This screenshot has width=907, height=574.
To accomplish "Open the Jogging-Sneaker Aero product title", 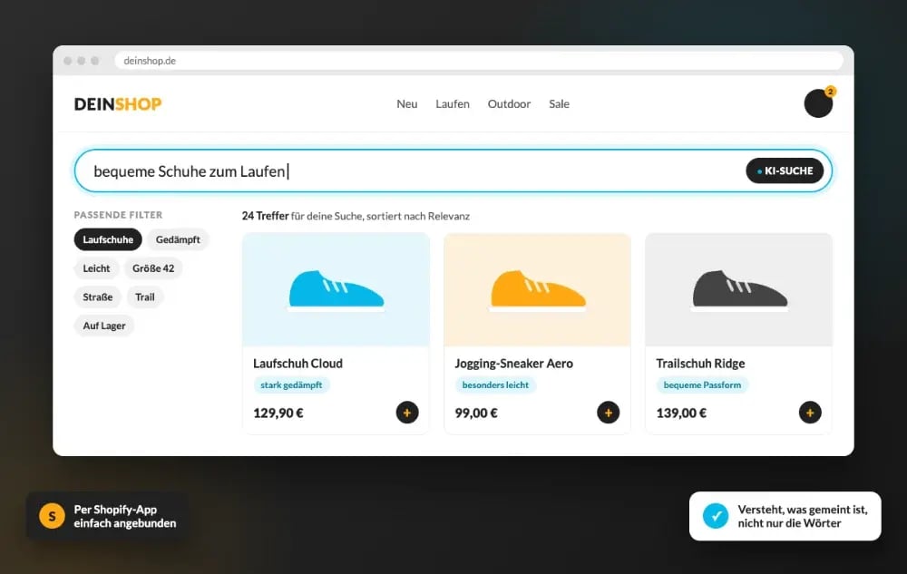I will tap(513, 364).
